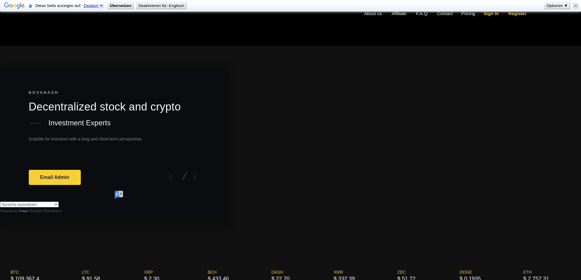Viewport: 581px width, 280px height.
Task: Click the Email Admin button
Action: (54, 177)
